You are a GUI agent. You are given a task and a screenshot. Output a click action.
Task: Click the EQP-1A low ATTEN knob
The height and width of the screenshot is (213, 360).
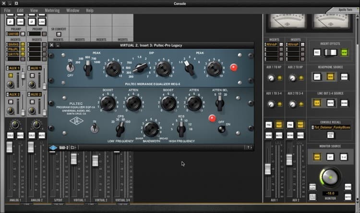pos(133,103)
